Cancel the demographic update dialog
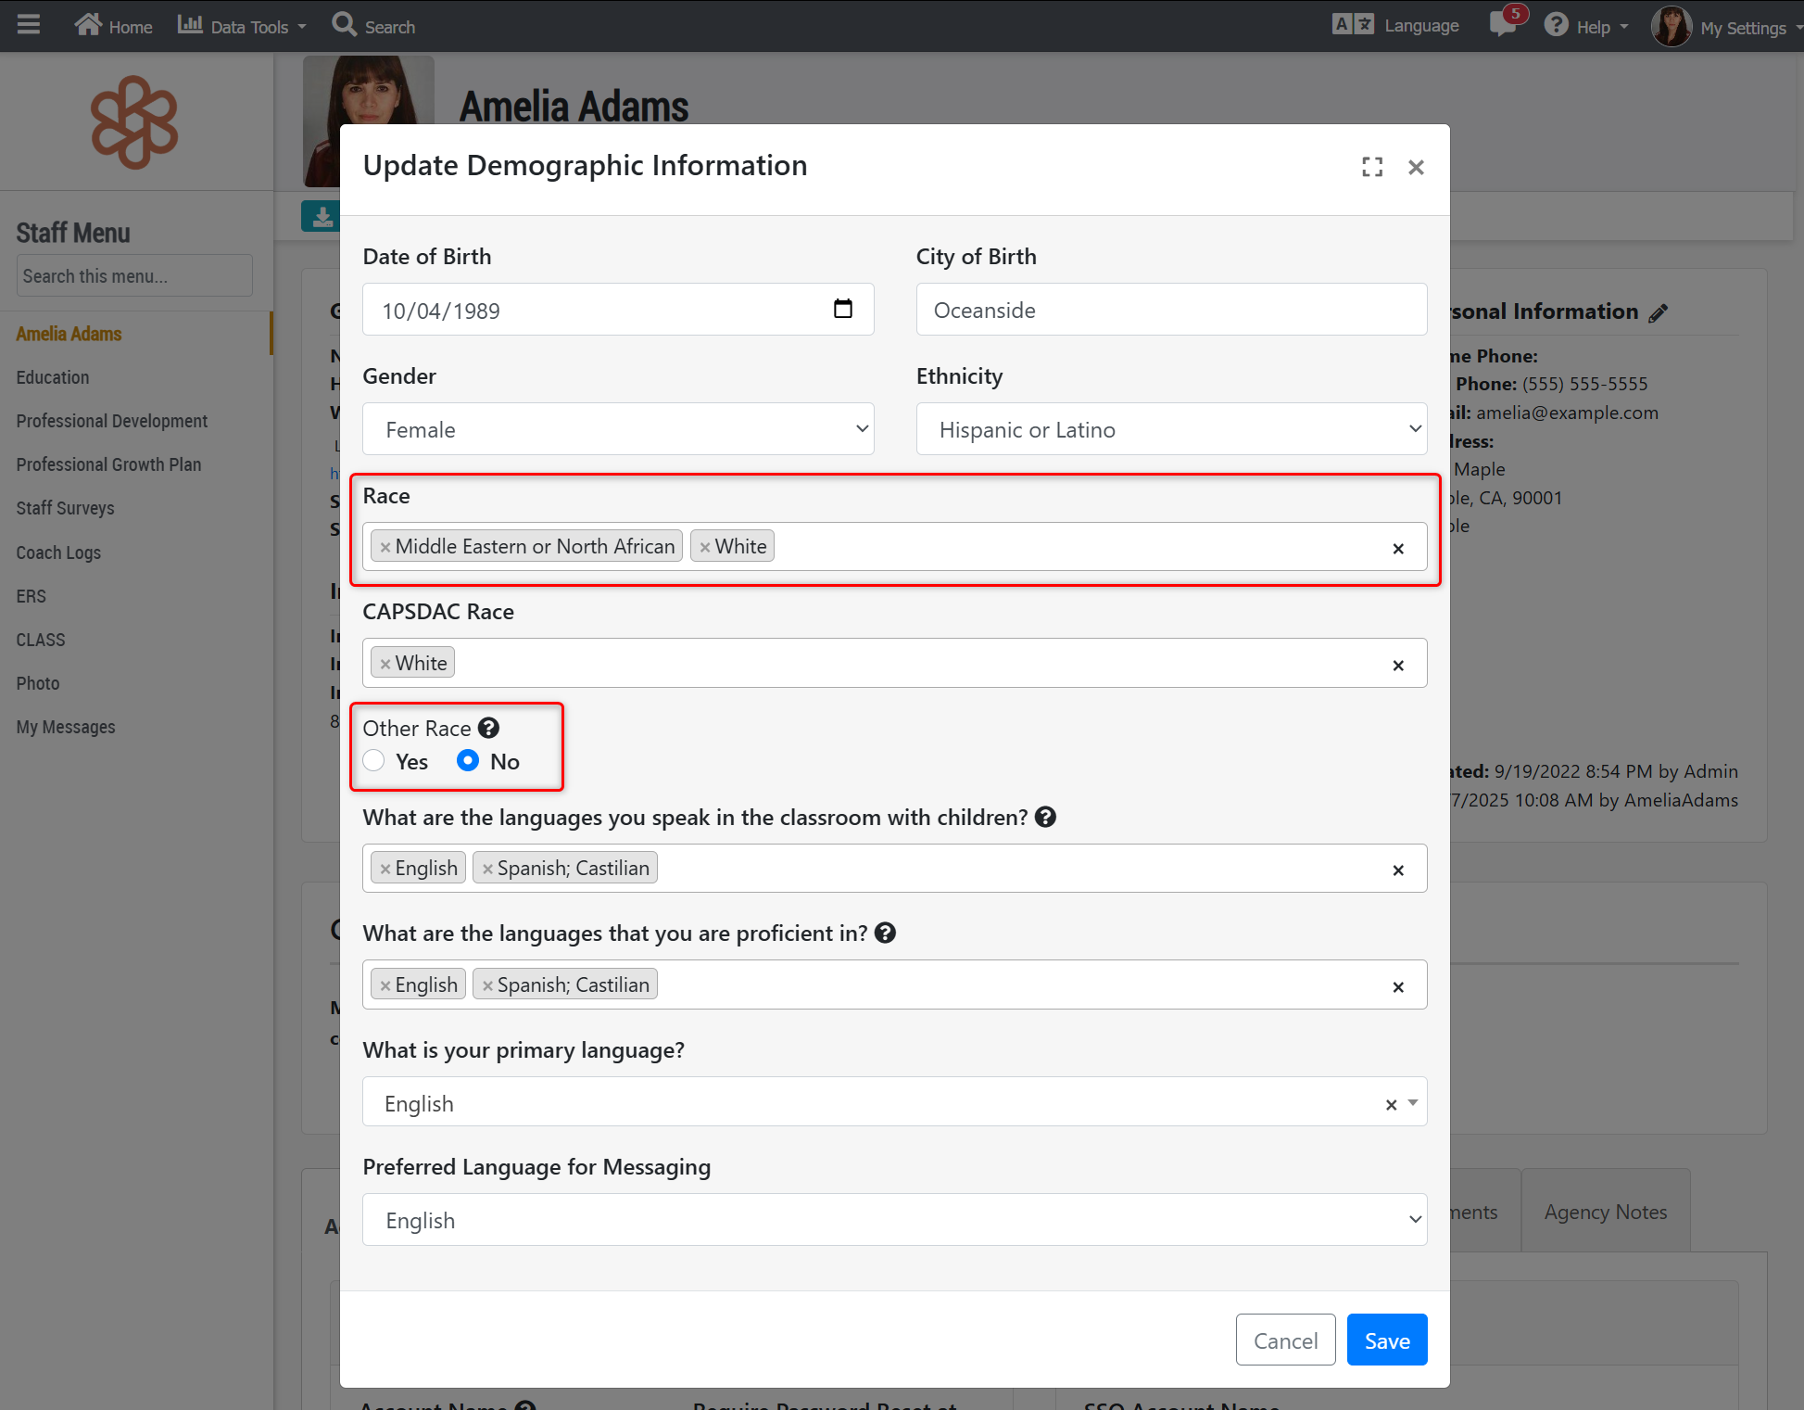 point(1284,1340)
